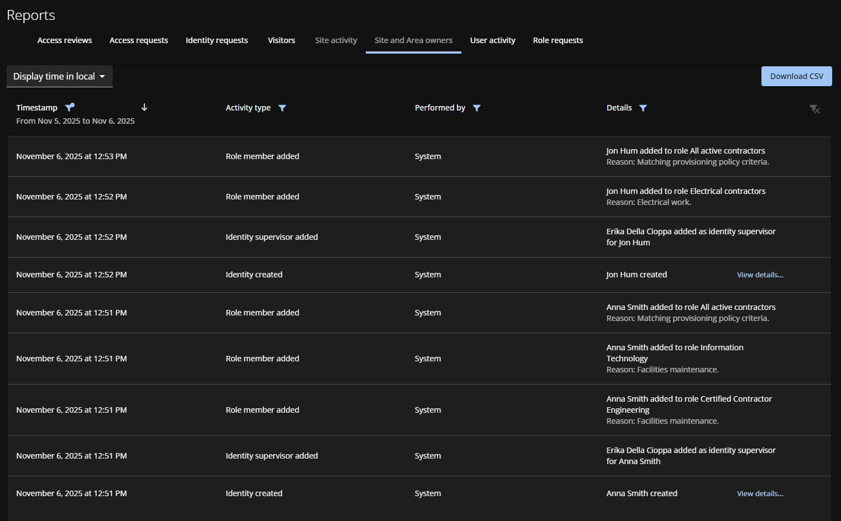Switch to the Role requests tab

tap(558, 40)
